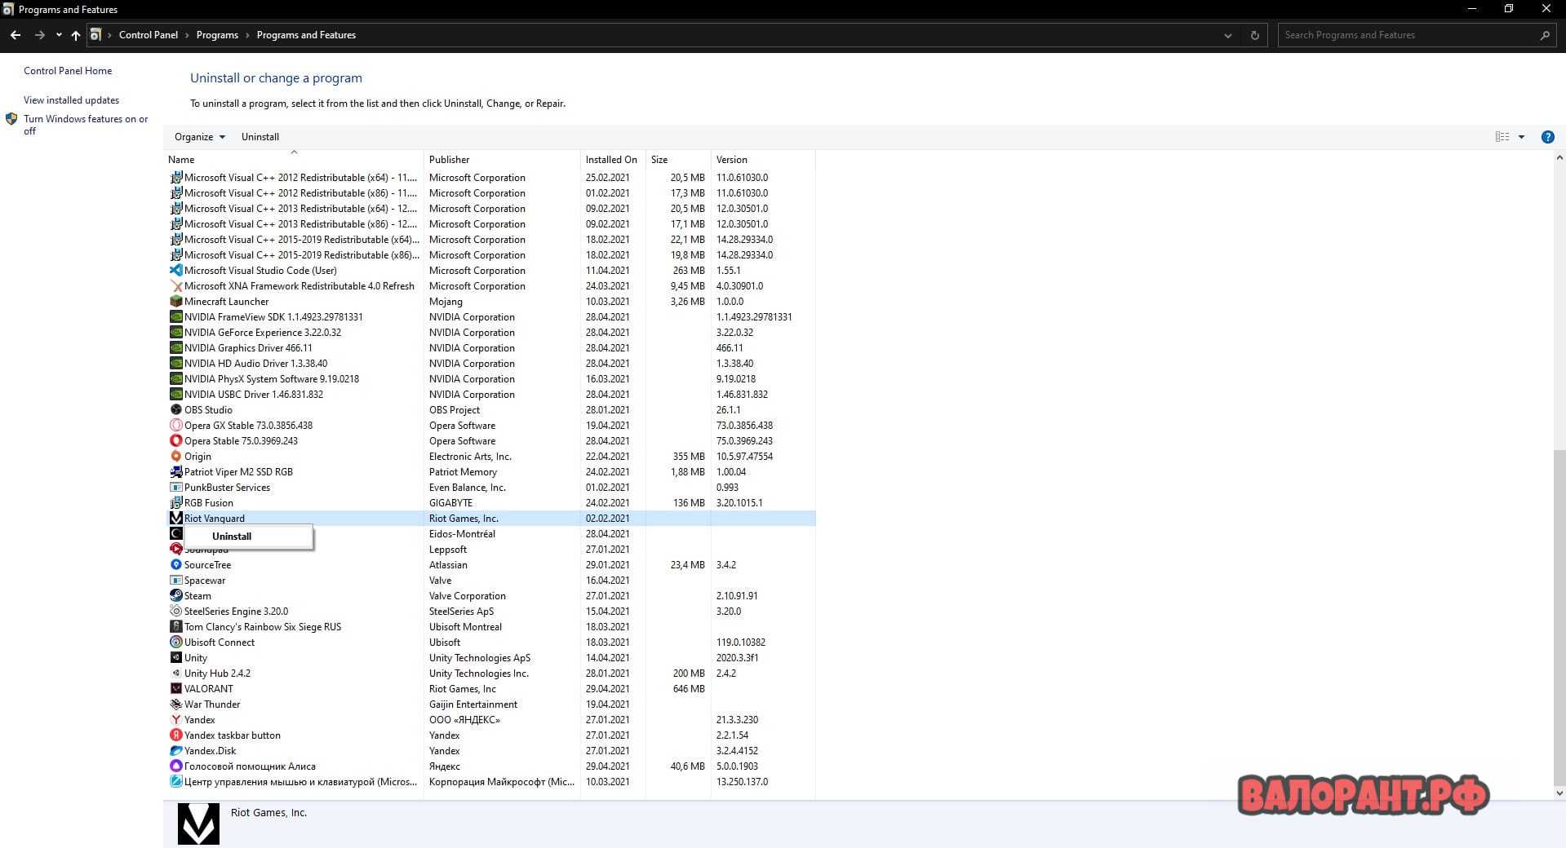Open the Organize dropdown menu
The height and width of the screenshot is (848, 1566).
[x=199, y=137]
